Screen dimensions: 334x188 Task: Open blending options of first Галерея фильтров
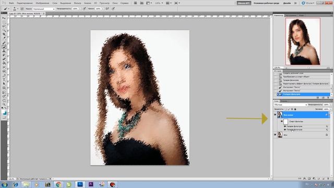(327, 126)
